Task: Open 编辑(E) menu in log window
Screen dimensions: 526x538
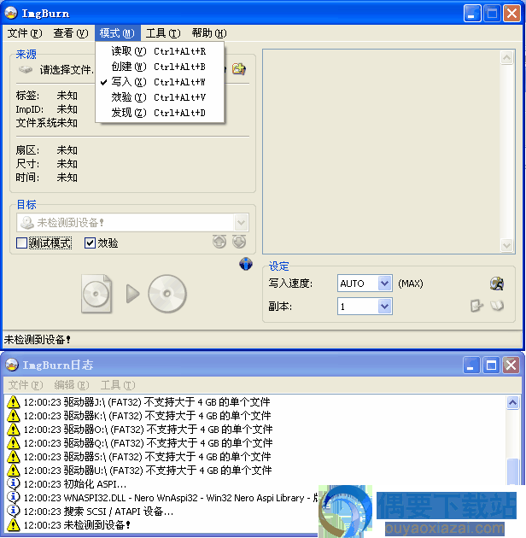Action: [72, 385]
